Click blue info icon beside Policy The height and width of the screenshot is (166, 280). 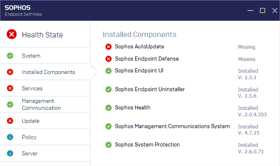point(10,137)
